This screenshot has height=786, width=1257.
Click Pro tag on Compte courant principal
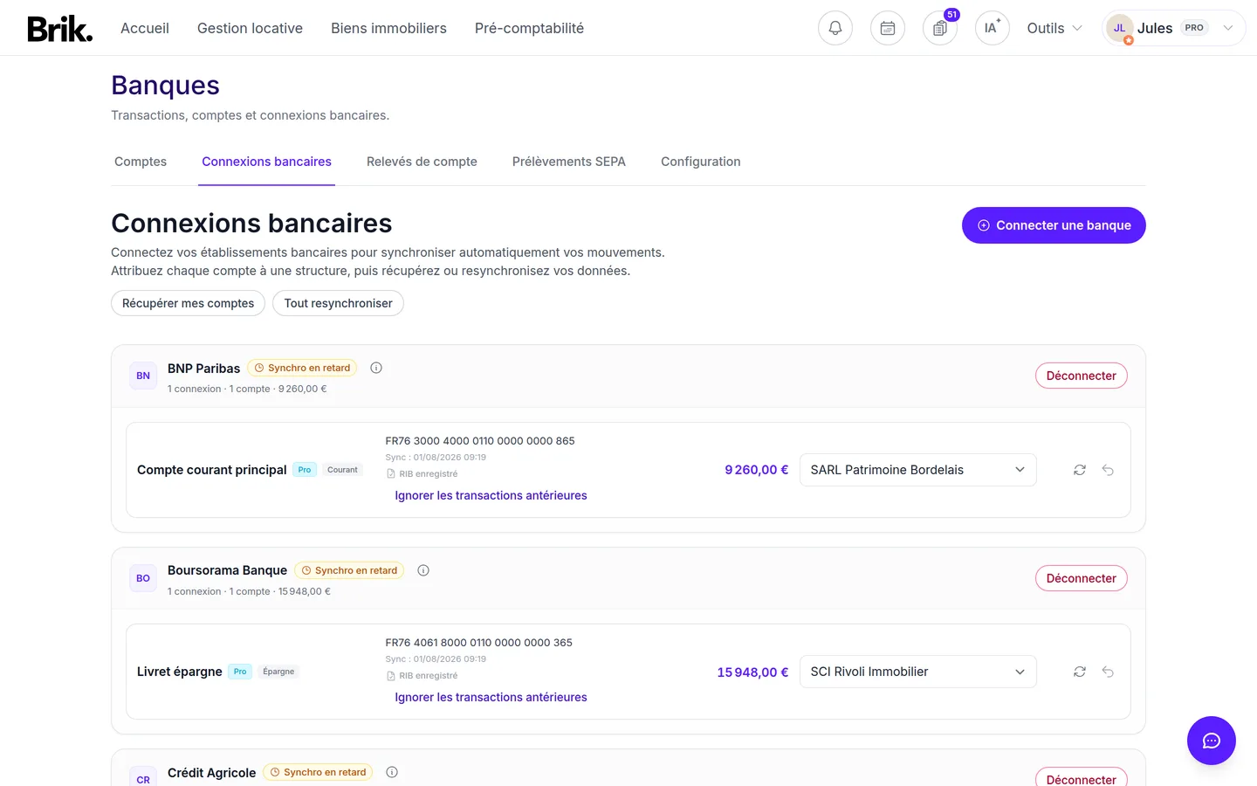305,470
